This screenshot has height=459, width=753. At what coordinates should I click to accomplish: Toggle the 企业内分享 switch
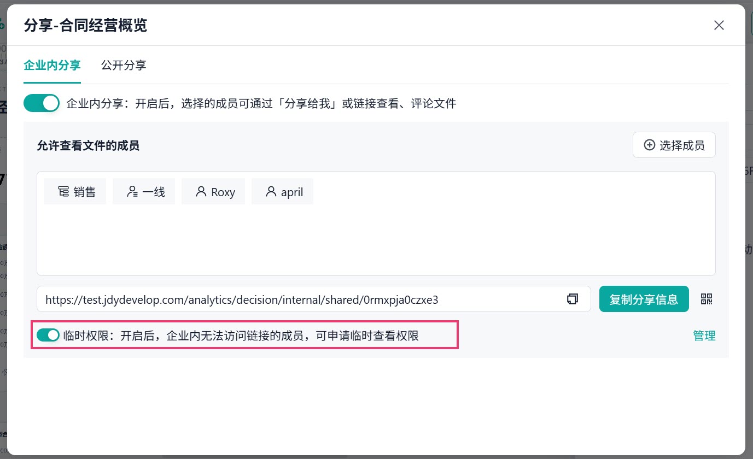point(42,103)
